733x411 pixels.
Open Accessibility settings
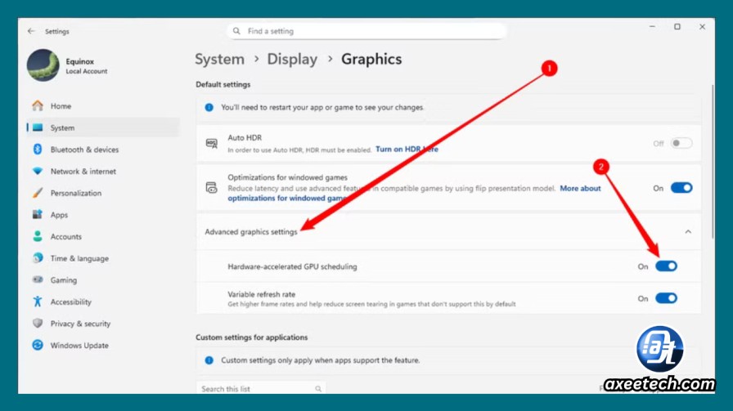click(x=104, y=302)
